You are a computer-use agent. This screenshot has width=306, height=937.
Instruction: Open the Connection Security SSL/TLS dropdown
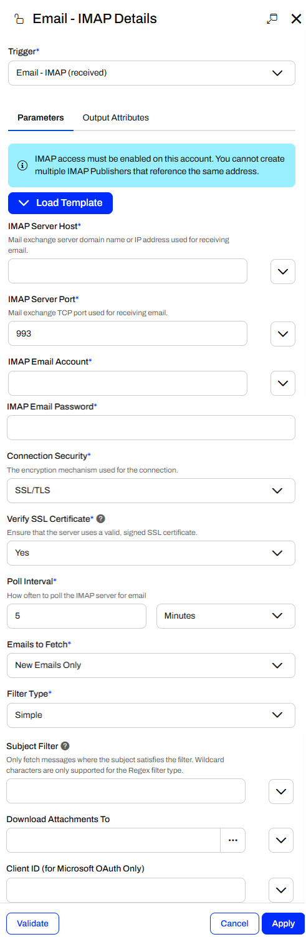coord(151,491)
